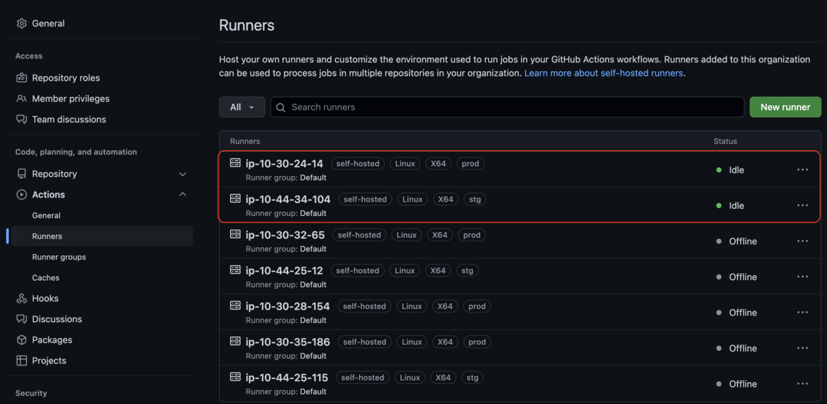Click server icon for ip-10-44-25-12
Viewport: 827px width, 404px height.
[235, 270]
